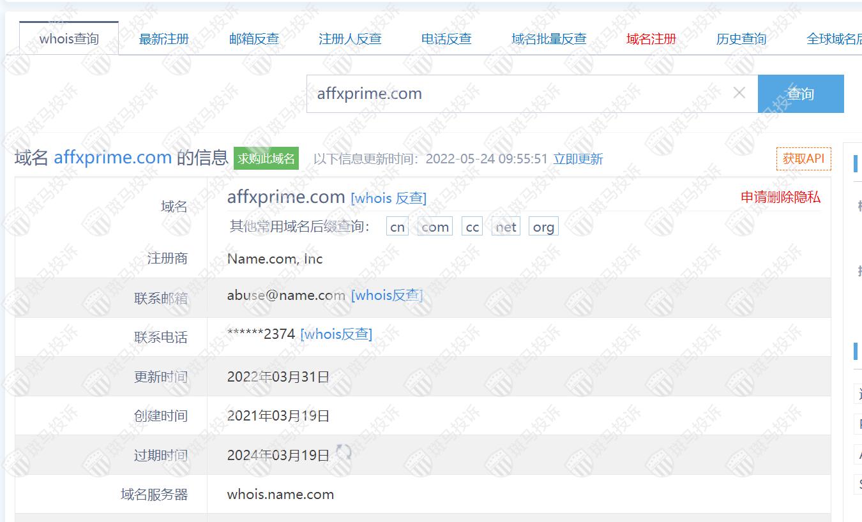Open the 历史查询 tab

pos(741,39)
